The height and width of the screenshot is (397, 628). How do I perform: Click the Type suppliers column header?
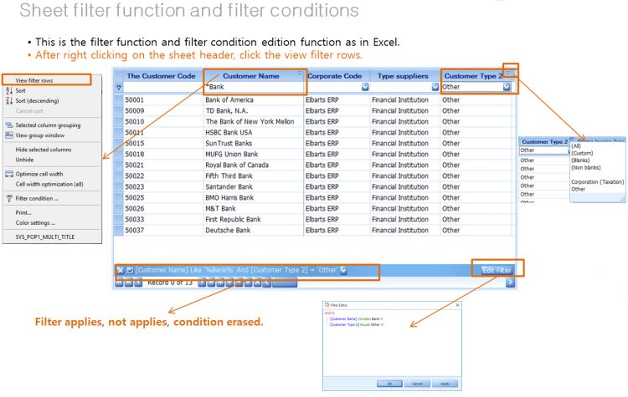pos(403,76)
